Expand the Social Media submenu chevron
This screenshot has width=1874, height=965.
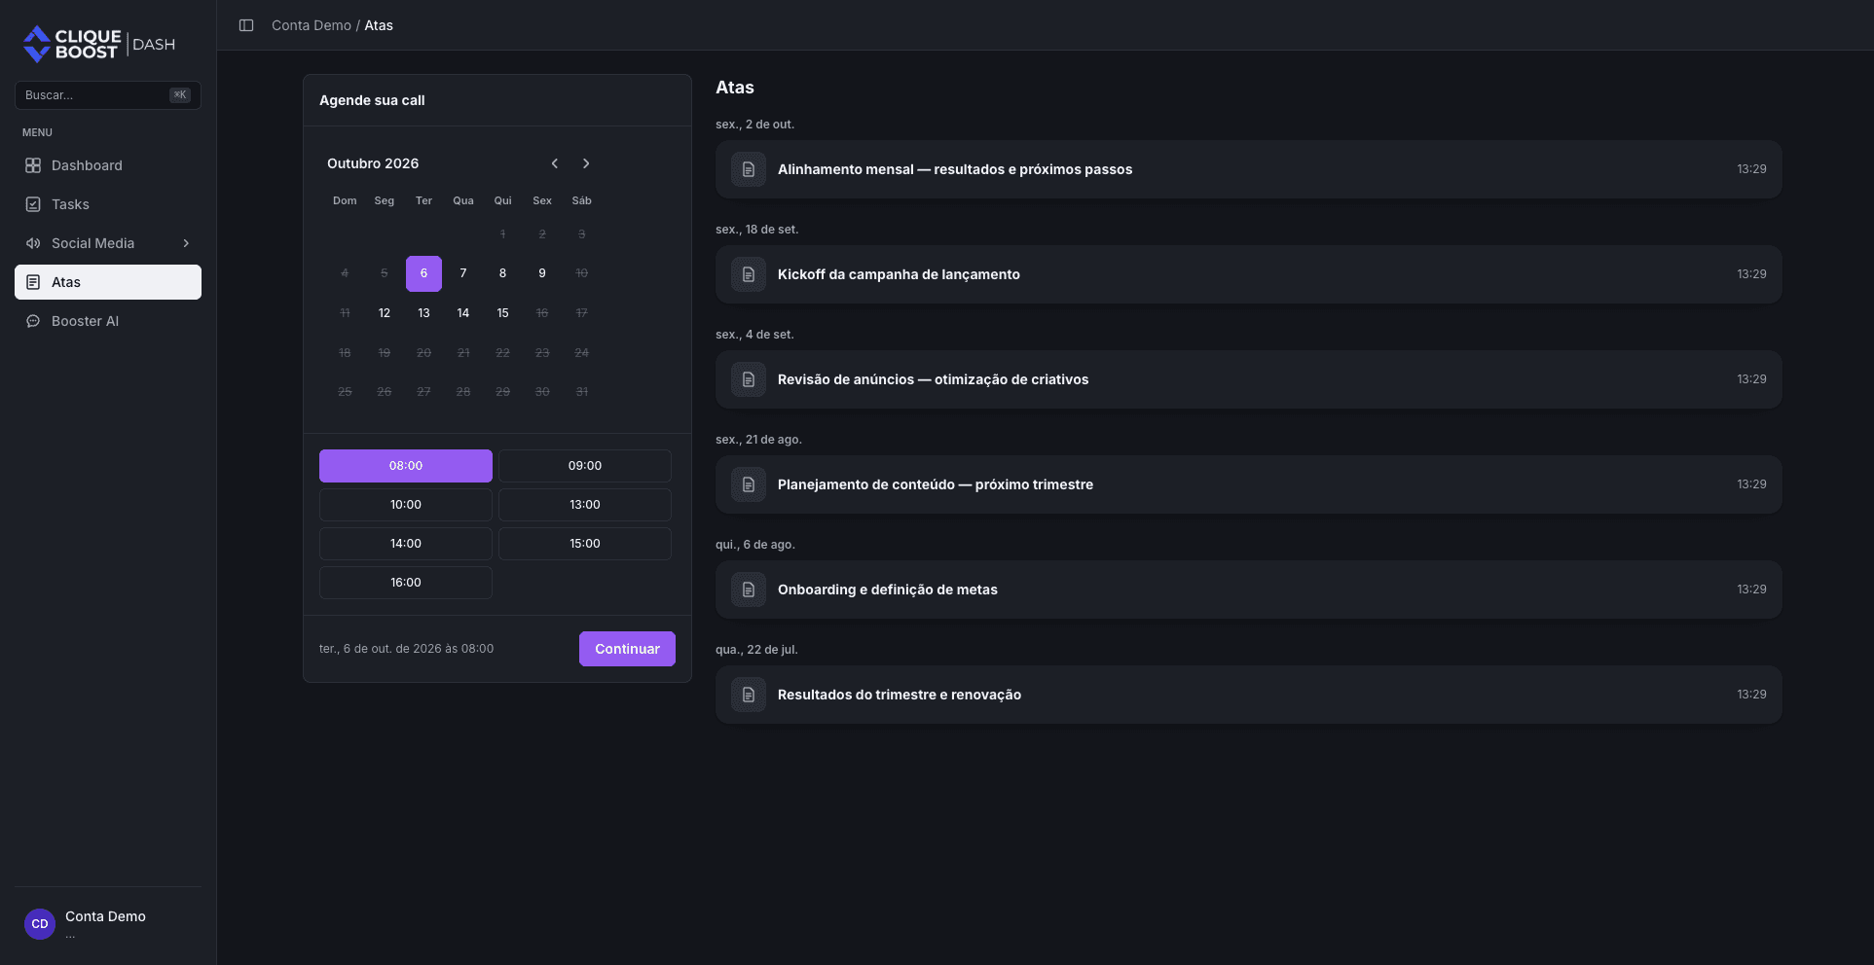pyautogui.click(x=186, y=243)
